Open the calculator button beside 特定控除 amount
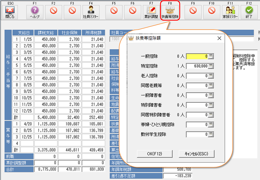 pos(211,66)
